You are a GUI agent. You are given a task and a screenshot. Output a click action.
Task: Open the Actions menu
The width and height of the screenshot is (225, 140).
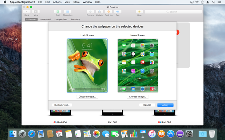tap(57, 2)
